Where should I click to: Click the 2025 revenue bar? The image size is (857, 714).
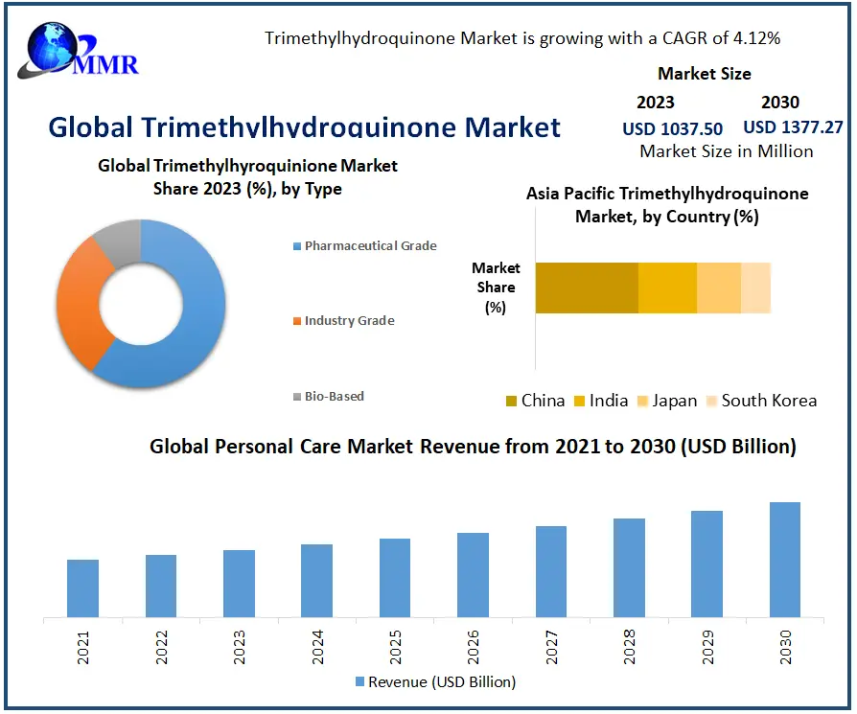pos(394,577)
